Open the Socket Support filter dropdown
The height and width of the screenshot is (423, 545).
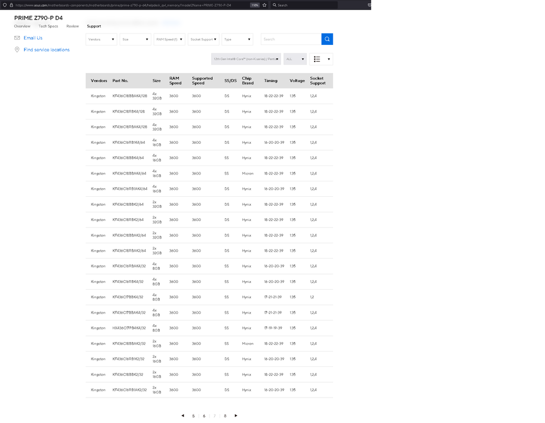tap(203, 39)
